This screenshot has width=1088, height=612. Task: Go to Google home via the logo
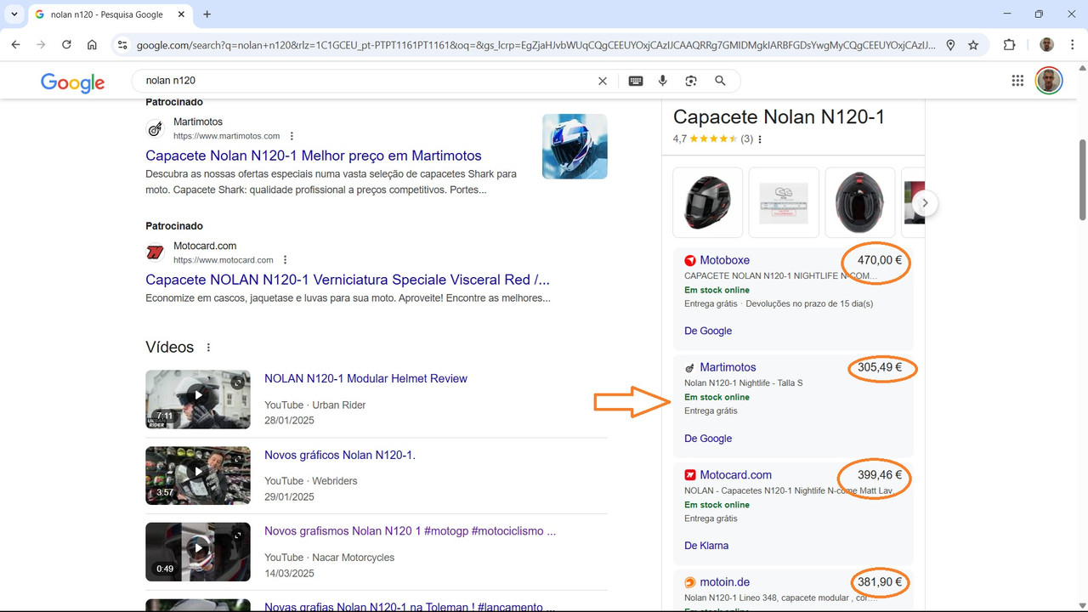(72, 82)
